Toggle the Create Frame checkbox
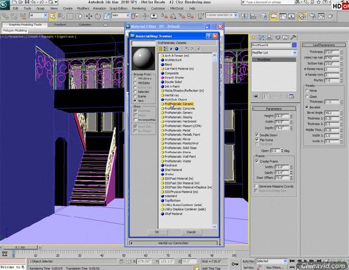The height and width of the screenshot is (270, 349). pyautogui.click(x=257, y=161)
